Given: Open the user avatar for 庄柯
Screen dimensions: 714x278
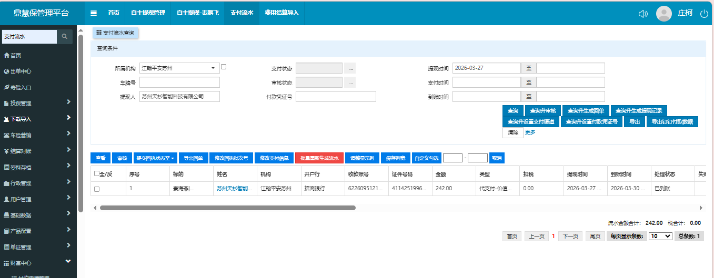Looking at the screenshot, I should (664, 14).
